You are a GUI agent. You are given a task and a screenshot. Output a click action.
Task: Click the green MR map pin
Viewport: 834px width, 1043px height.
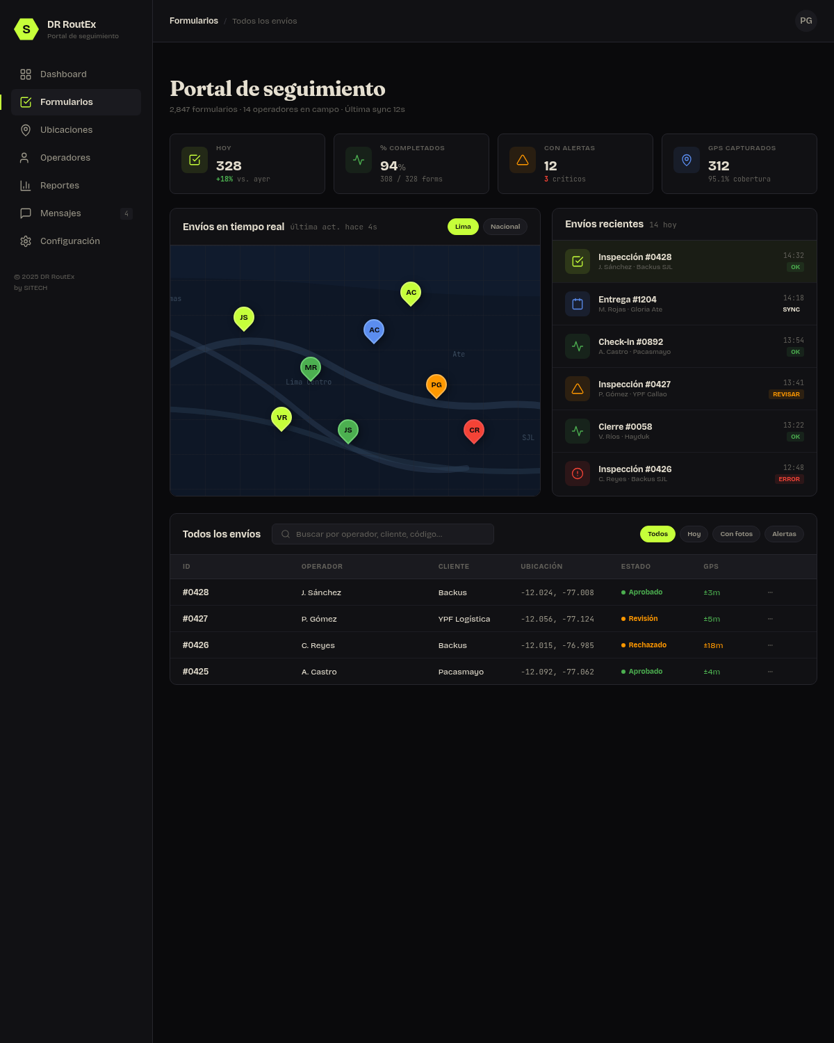tap(311, 369)
